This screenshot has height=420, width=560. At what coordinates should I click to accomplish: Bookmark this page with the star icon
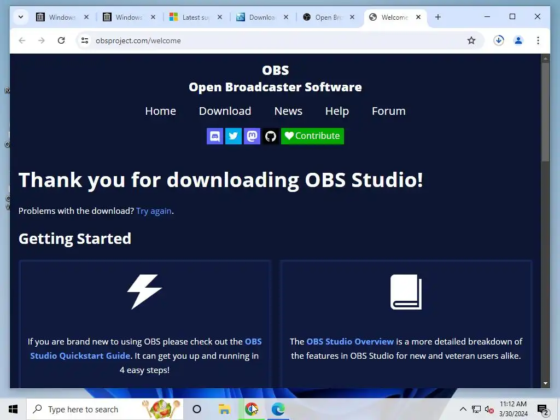[471, 40]
